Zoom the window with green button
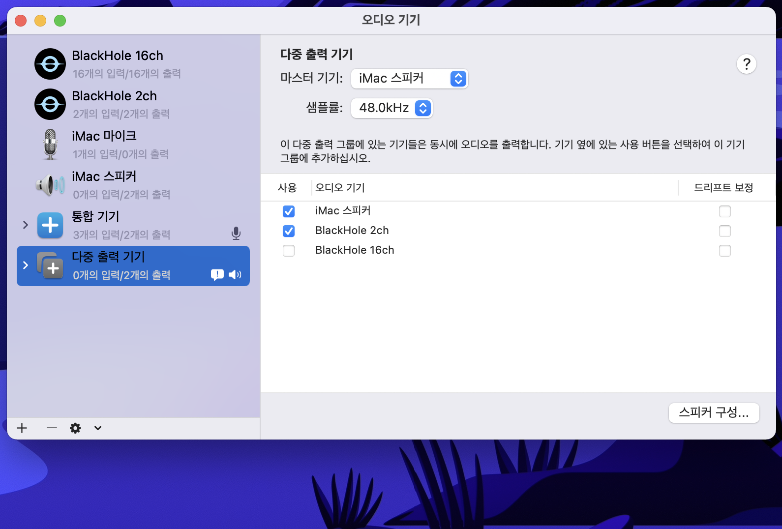Viewport: 782px width, 529px height. [x=60, y=21]
